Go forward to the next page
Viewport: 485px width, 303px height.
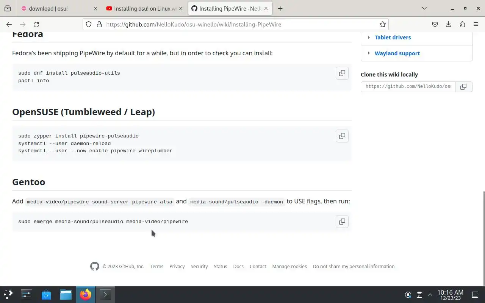coord(23,24)
